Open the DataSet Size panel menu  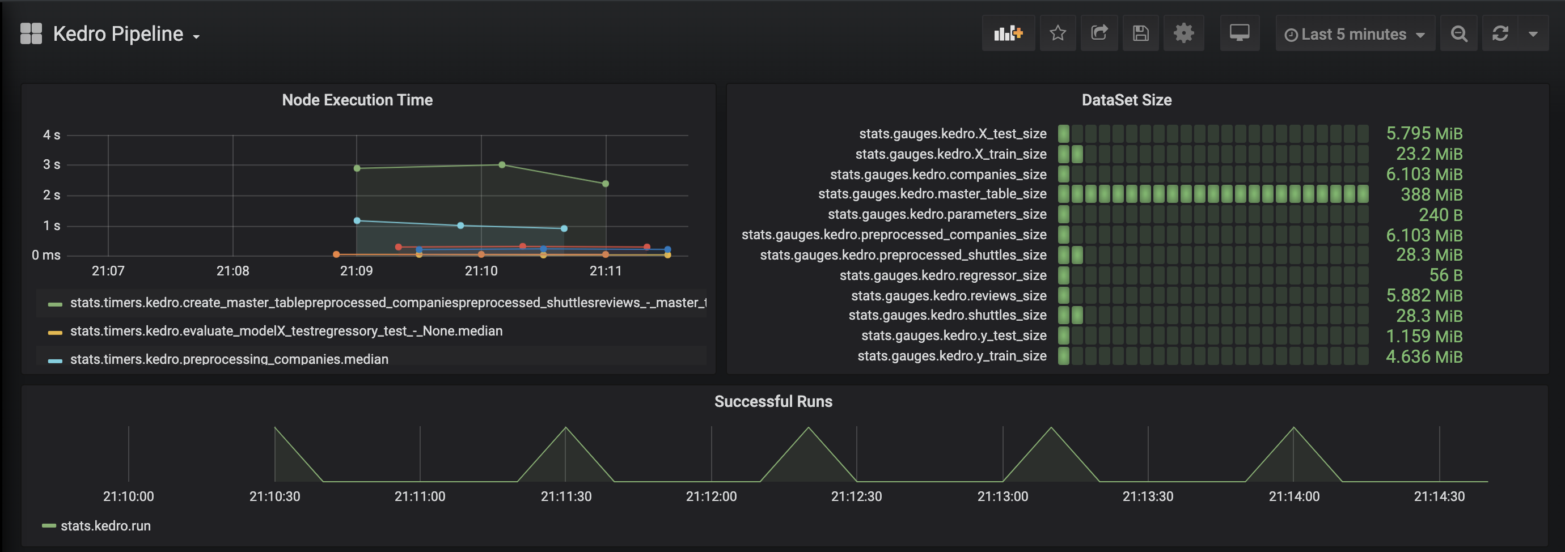pos(1126,100)
